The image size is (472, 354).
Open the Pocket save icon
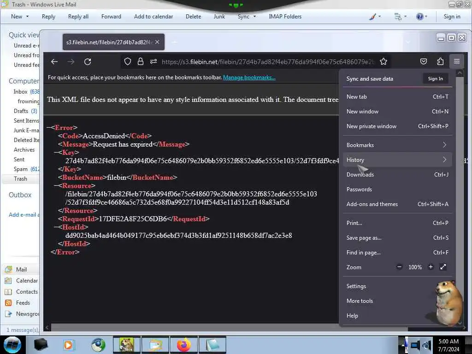[424, 62]
